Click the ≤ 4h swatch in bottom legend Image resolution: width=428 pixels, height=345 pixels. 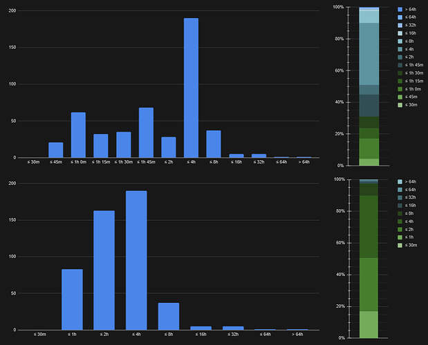[x=400, y=221]
